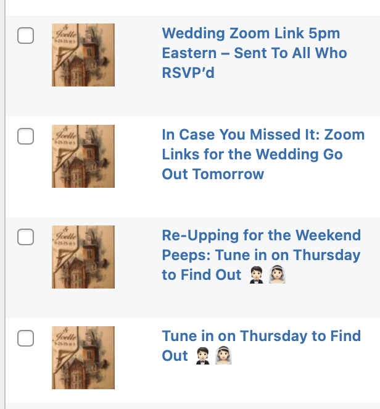380x409 pixels.
Task: Check the box beside Re-Upping for the Weekend Peeps
Action: pos(25,237)
